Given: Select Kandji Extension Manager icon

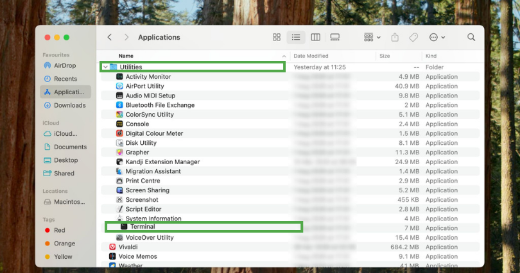Looking at the screenshot, I should point(119,162).
